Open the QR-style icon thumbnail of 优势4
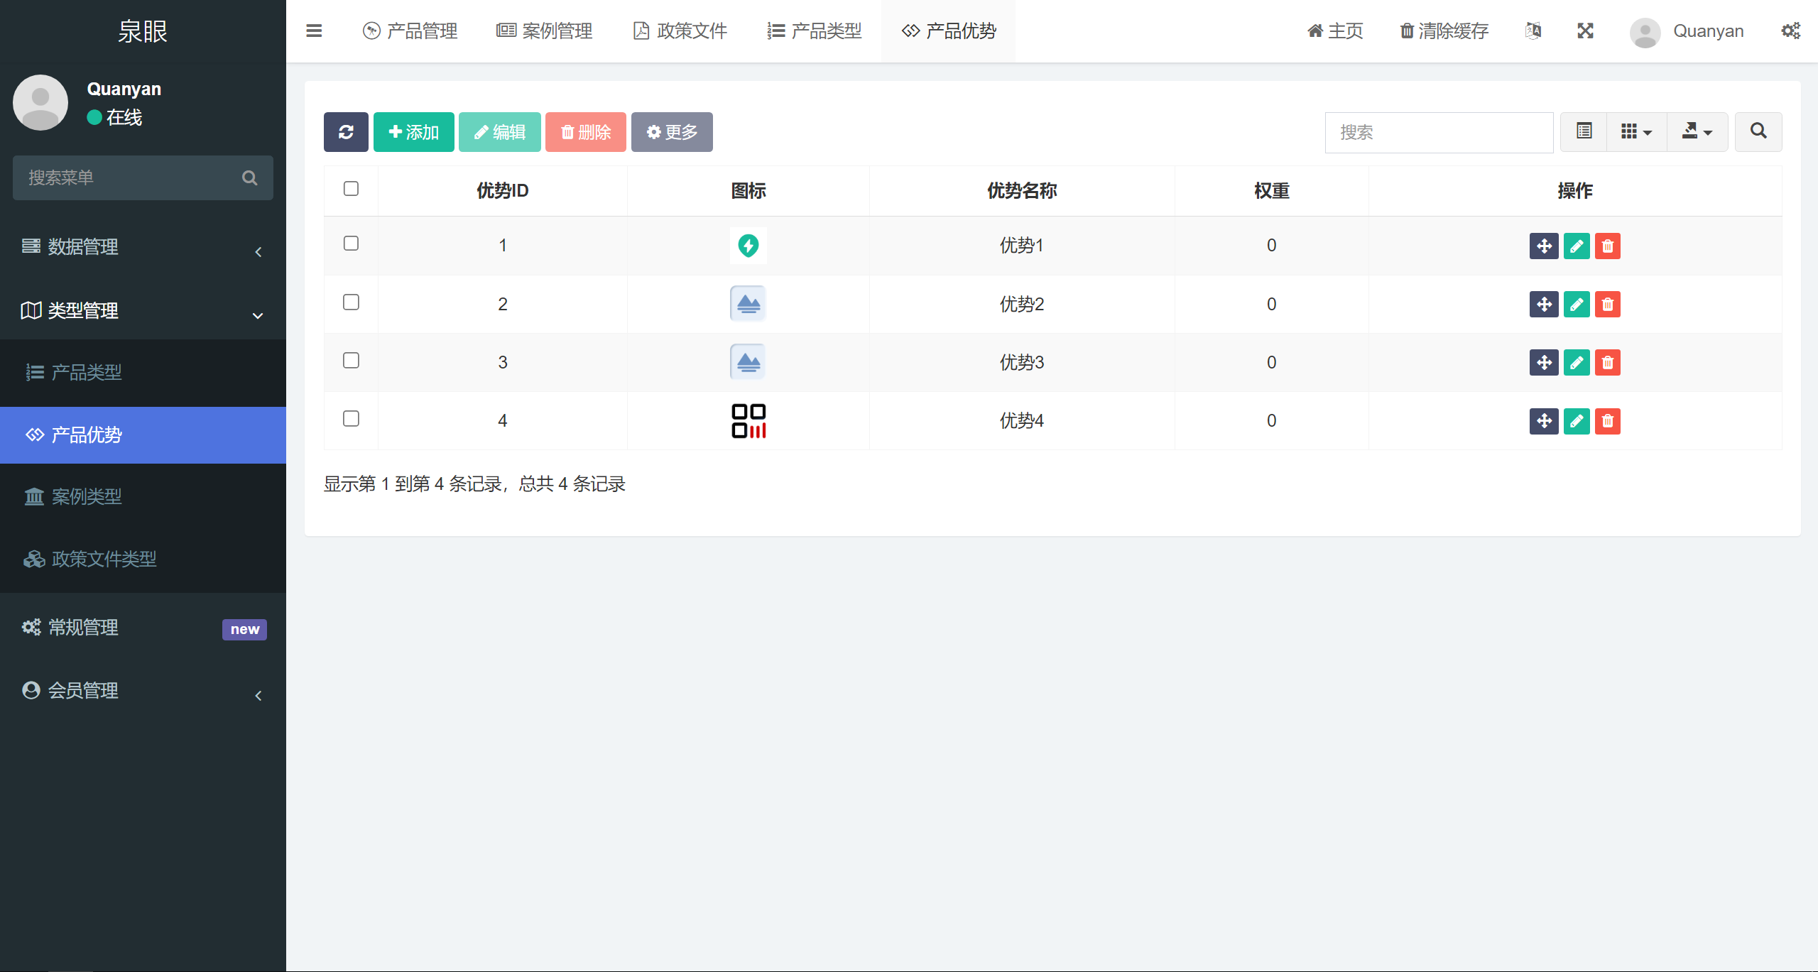This screenshot has width=1818, height=972. (749, 420)
